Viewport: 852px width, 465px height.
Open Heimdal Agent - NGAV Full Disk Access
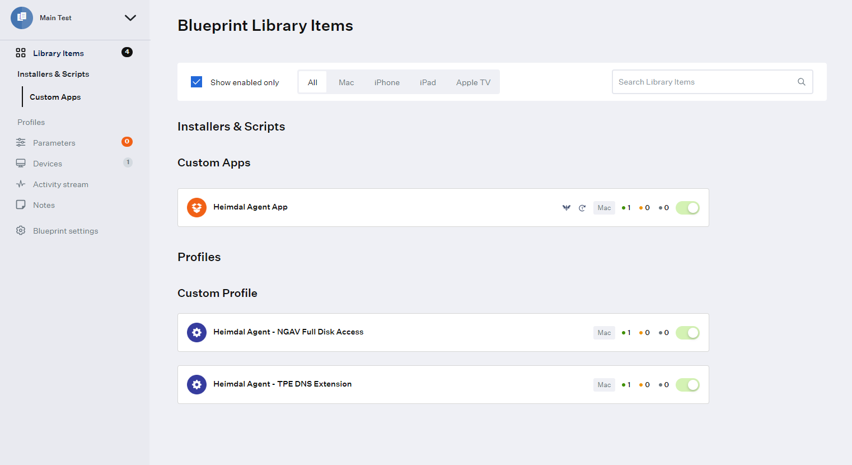pos(288,332)
